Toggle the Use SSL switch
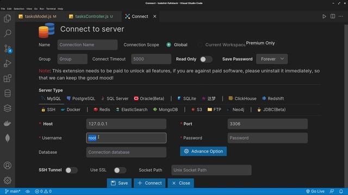The width and height of the screenshot is (348, 195). click(x=120, y=170)
